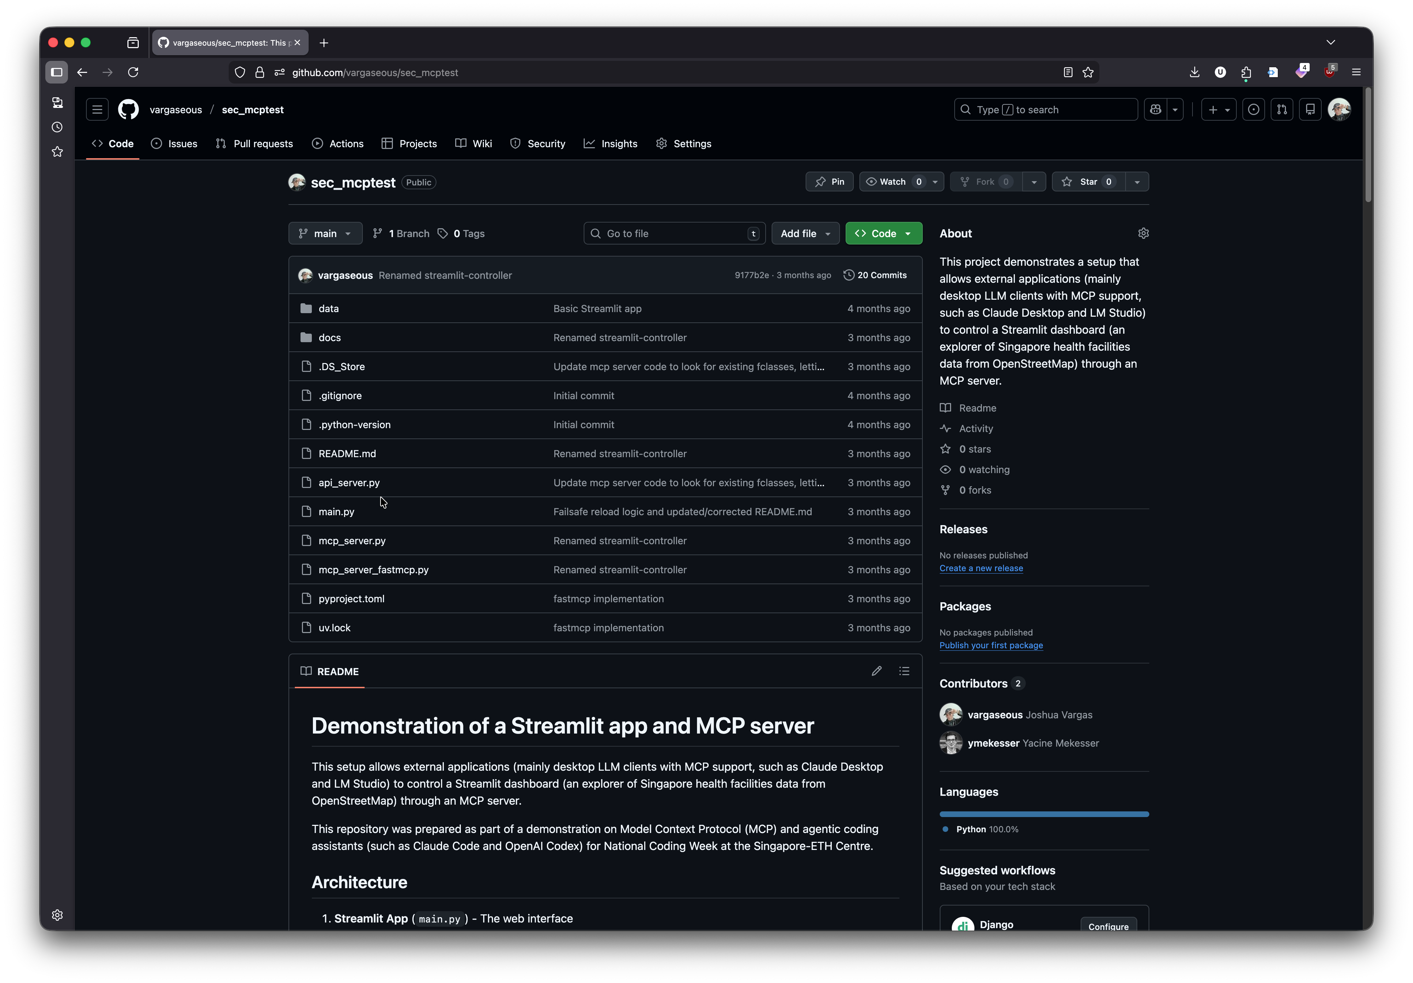The image size is (1413, 983).
Task: Edit README with the pencil icon
Action: click(x=876, y=671)
